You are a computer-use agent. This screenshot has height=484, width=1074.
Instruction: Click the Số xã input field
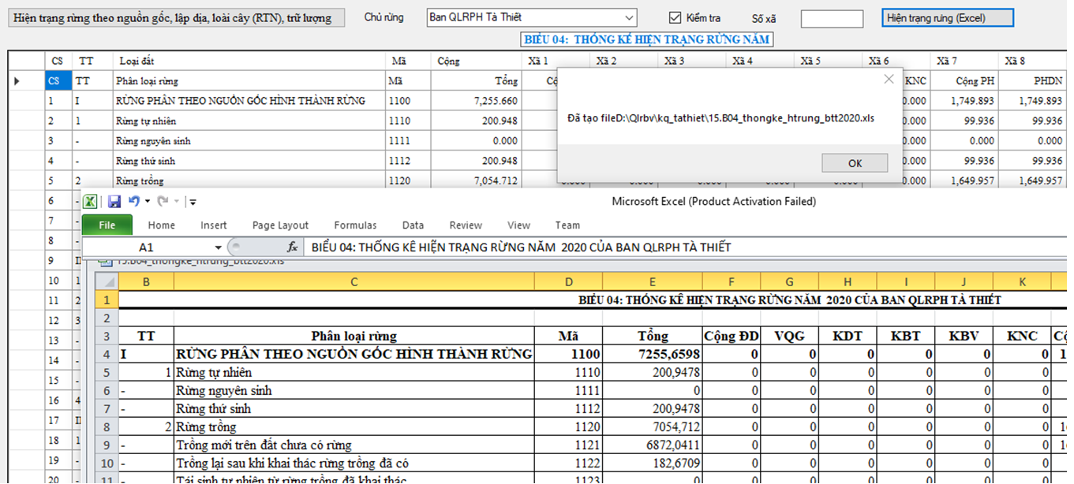(x=832, y=18)
